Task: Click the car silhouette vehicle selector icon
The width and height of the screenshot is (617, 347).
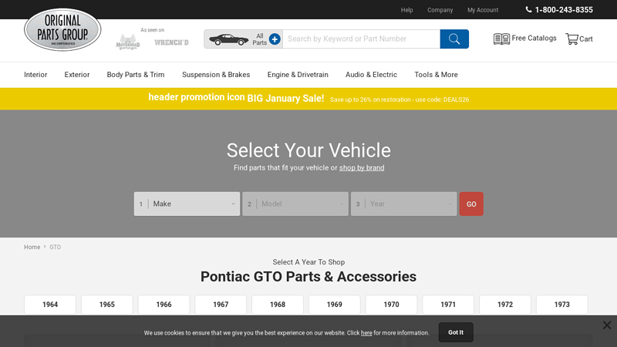Action: (x=228, y=39)
